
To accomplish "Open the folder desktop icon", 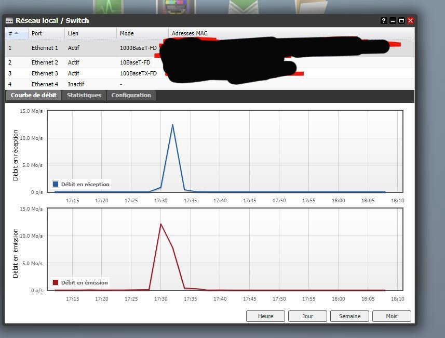I will (x=312, y=7).
